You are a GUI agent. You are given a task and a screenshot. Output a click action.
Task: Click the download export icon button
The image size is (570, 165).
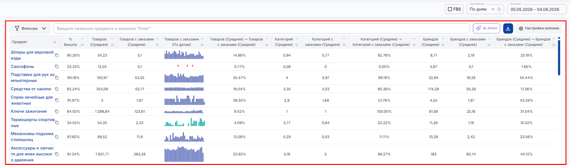508,28
